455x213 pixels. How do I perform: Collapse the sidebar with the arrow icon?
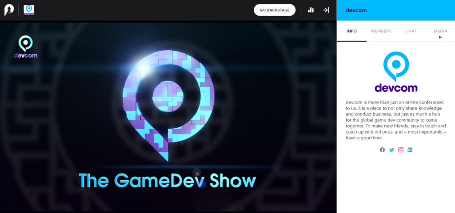pos(326,10)
